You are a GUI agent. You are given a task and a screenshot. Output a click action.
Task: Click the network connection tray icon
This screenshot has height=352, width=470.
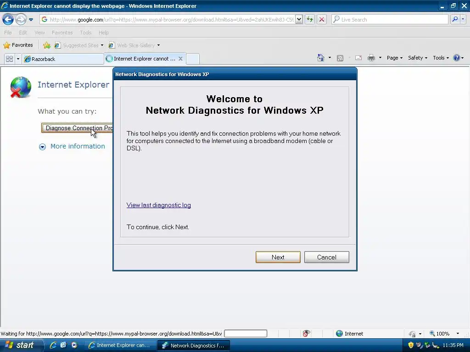pos(436,346)
